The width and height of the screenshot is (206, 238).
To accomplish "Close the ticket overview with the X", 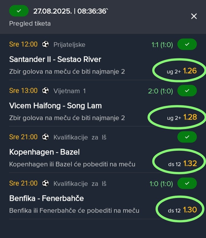I will tap(194, 16).
